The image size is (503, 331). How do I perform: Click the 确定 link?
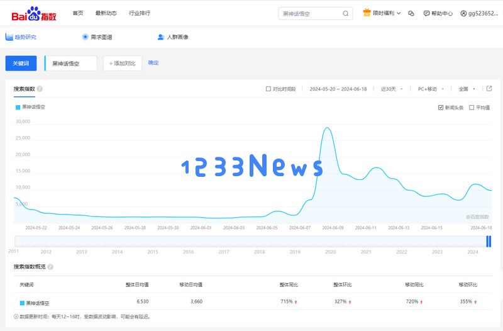153,62
